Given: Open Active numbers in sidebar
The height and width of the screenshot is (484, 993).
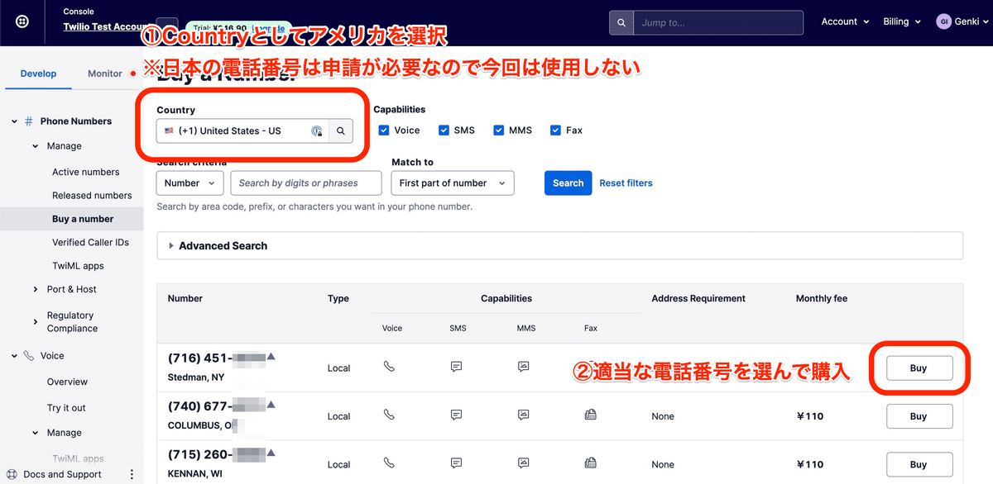Looking at the screenshot, I should pos(85,172).
